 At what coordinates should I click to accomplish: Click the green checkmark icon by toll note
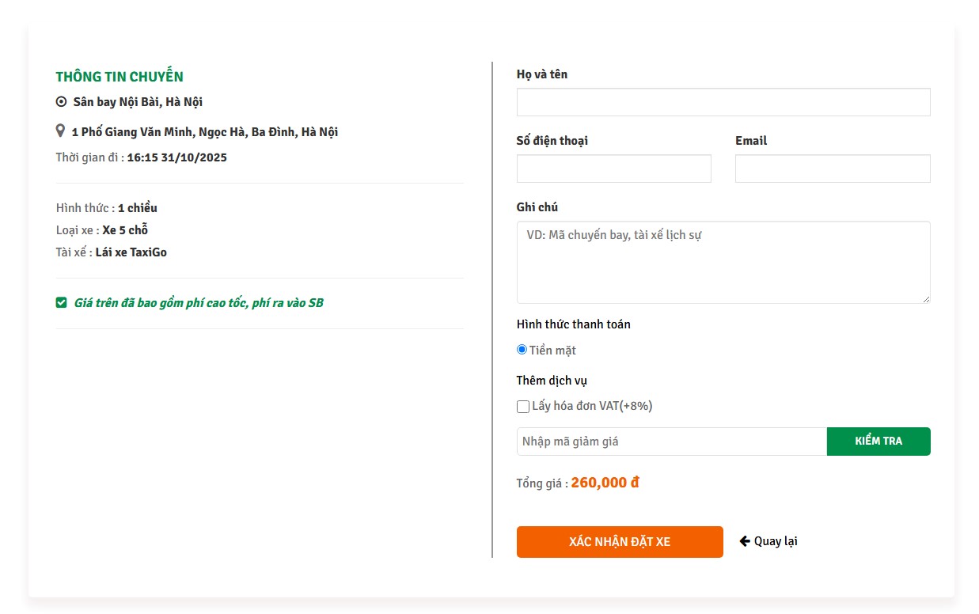[x=62, y=302]
